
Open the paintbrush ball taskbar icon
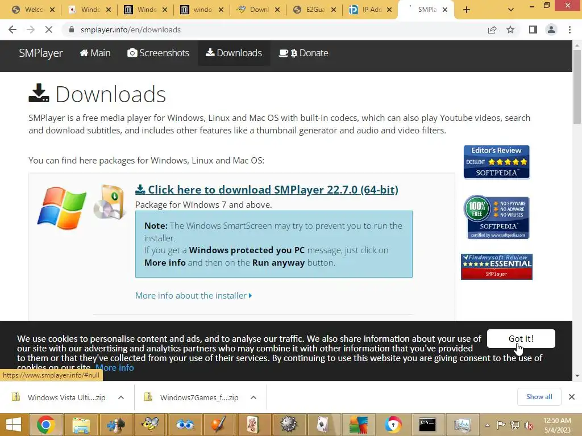(219, 425)
